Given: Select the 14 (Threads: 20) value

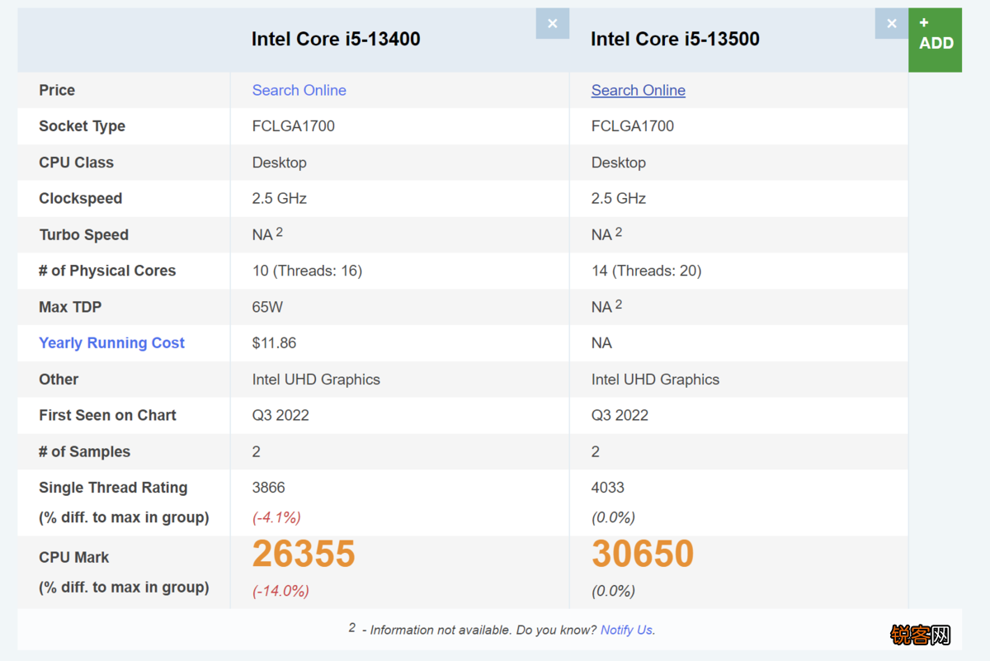Looking at the screenshot, I should pyautogui.click(x=646, y=271).
